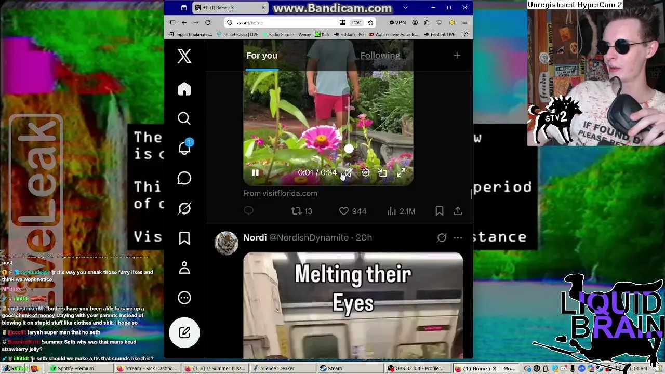Compose a new post
Image resolution: width=665 pixels, height=374 pixels.
184,332
